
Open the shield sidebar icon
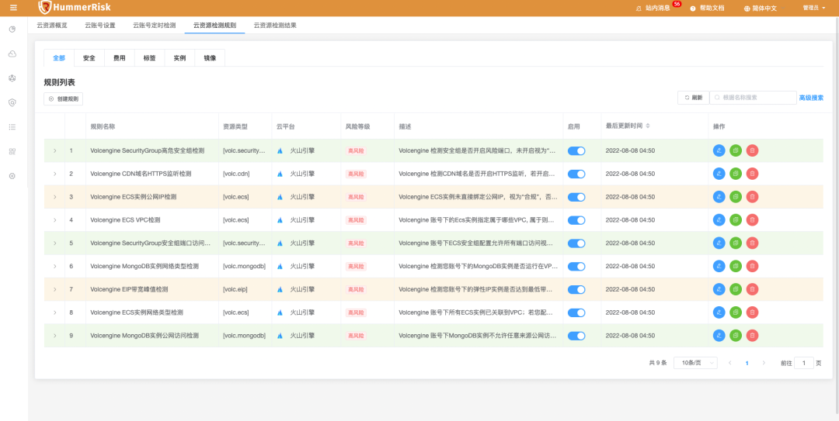12,102
